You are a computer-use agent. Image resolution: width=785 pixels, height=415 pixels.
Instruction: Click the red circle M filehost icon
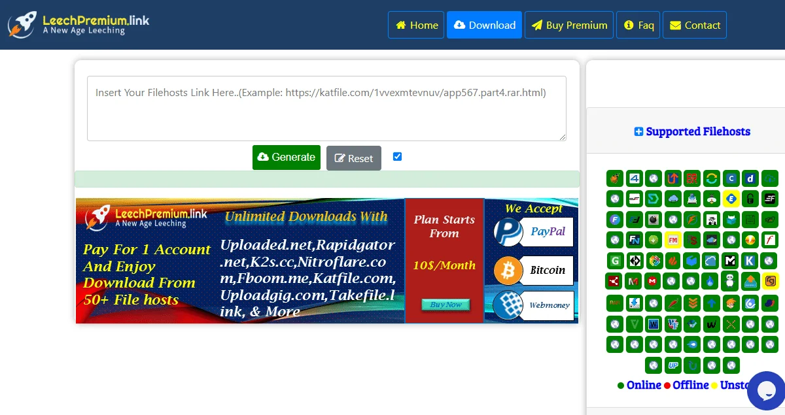pyautogui.click(x=652, y=281)
